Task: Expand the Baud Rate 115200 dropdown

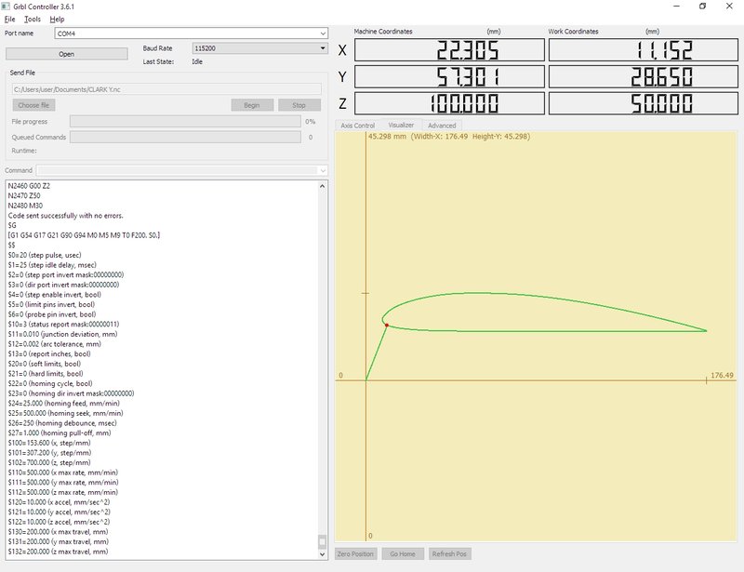Action: [323, 48]
